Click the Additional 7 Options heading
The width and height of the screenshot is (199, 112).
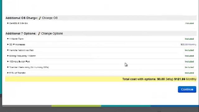[21, 34]
